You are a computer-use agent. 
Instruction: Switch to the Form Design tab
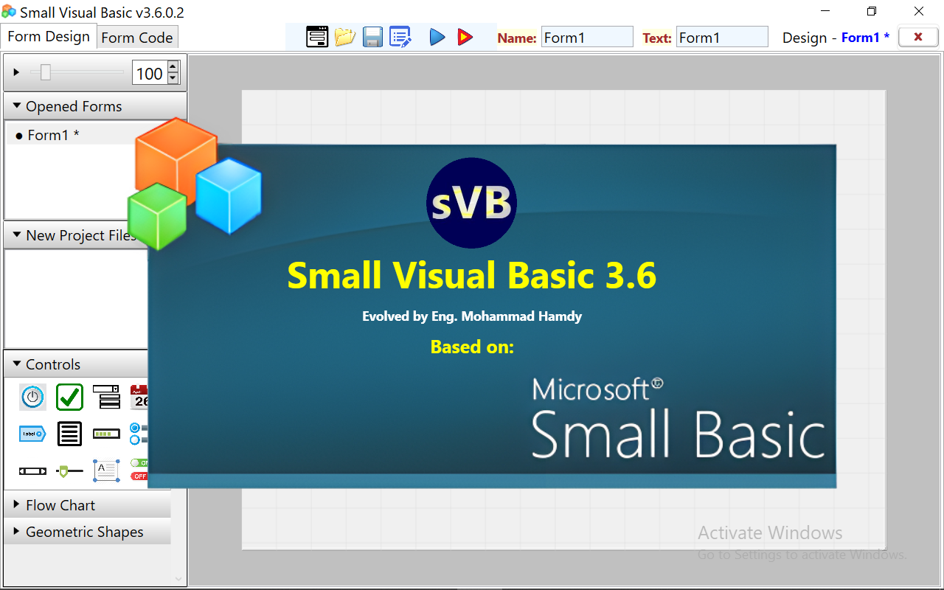(x=49, y=37)
